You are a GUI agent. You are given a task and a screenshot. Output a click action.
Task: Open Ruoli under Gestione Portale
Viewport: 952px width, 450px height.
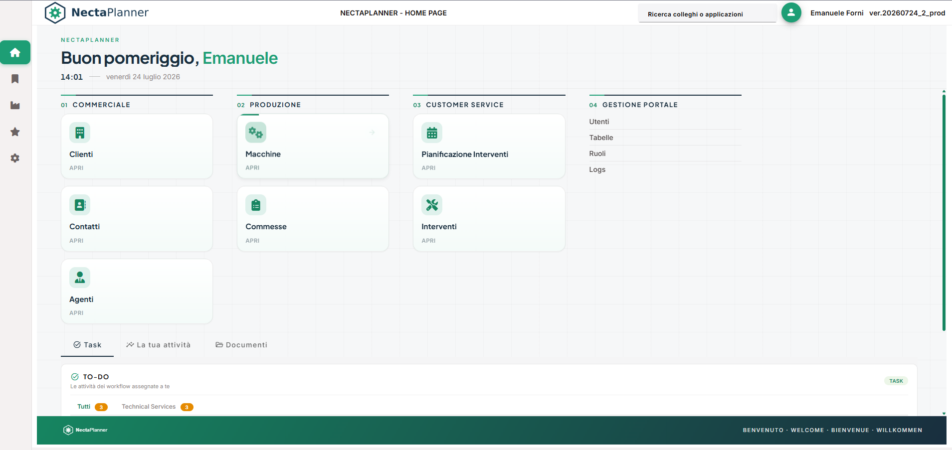coord(665,153)
